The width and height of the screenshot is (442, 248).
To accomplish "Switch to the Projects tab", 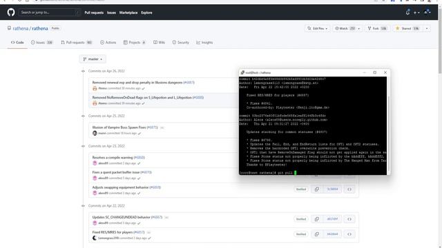I will click(135, 43).
